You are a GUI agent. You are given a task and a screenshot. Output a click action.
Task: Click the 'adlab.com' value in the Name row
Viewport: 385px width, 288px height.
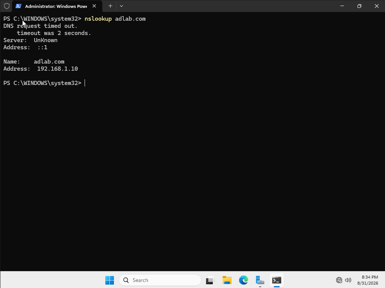(x=49, y=62)
